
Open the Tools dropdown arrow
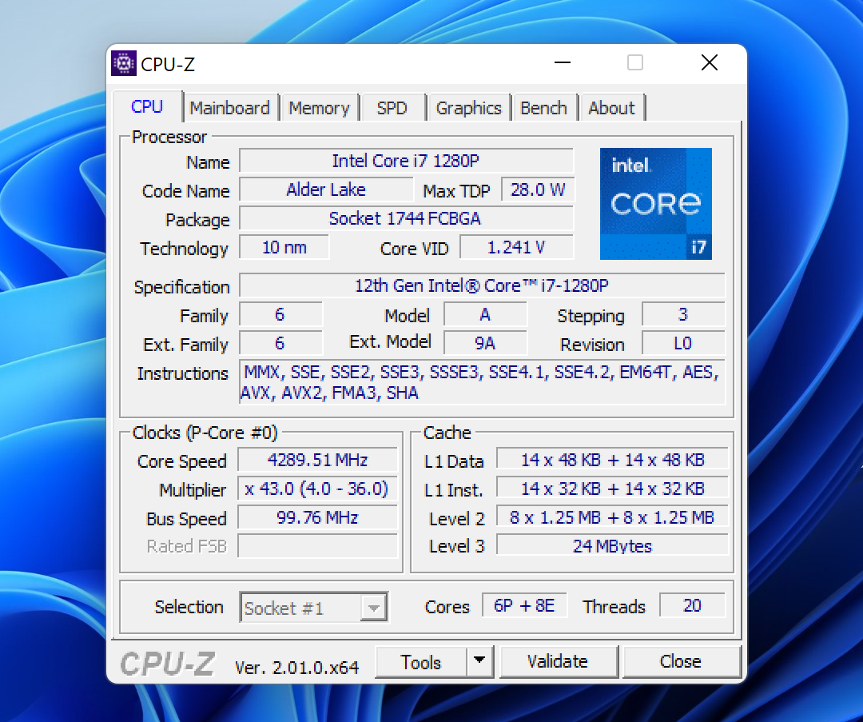click(x=479, y=661)
